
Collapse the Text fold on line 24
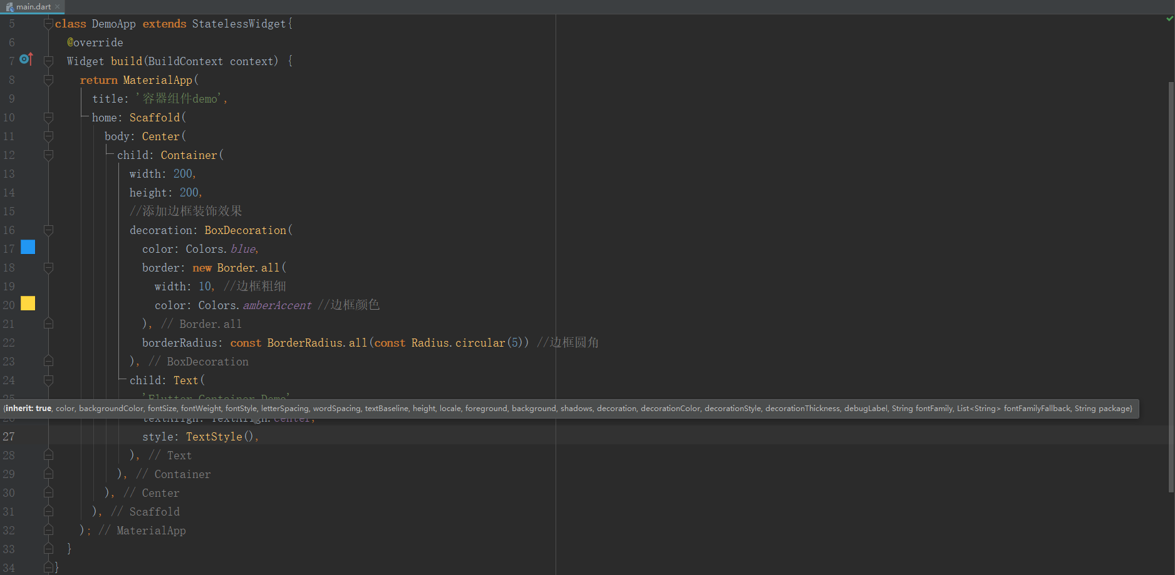coord(48,380)
